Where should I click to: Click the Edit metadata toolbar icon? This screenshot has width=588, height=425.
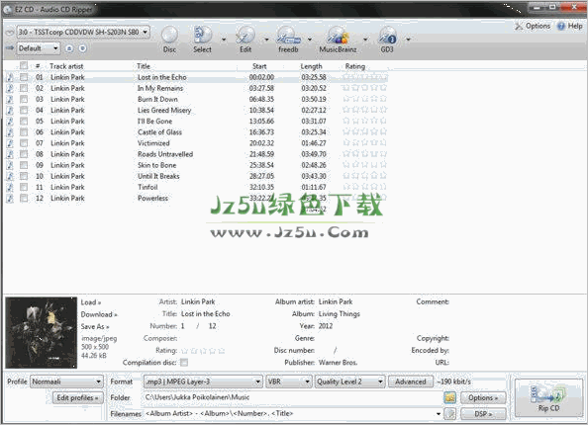click(x=245, y=39)
